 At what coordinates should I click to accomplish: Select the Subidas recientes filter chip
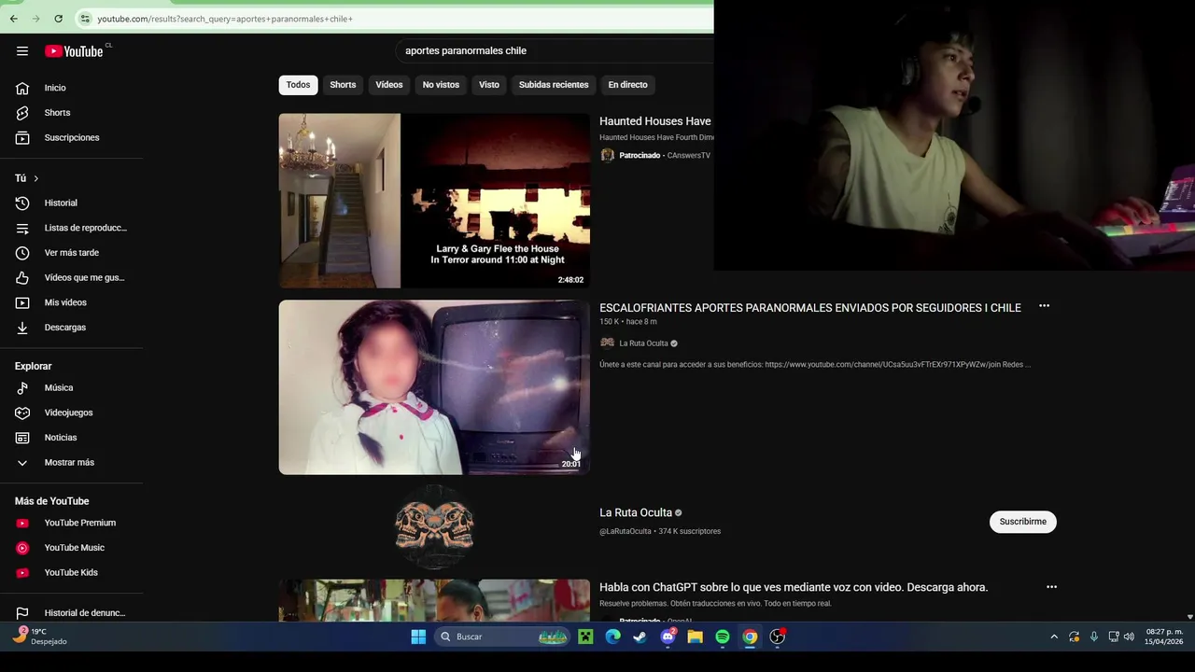point(554,85)
